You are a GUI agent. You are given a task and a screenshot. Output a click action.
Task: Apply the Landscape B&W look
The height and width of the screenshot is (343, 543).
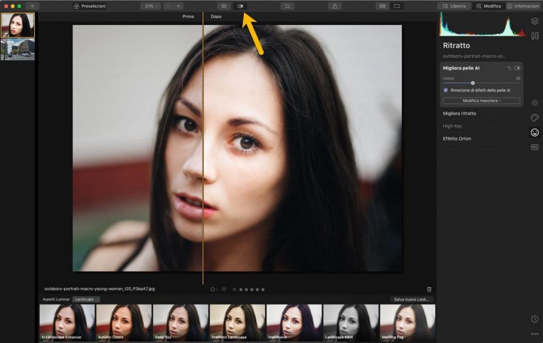351,323
